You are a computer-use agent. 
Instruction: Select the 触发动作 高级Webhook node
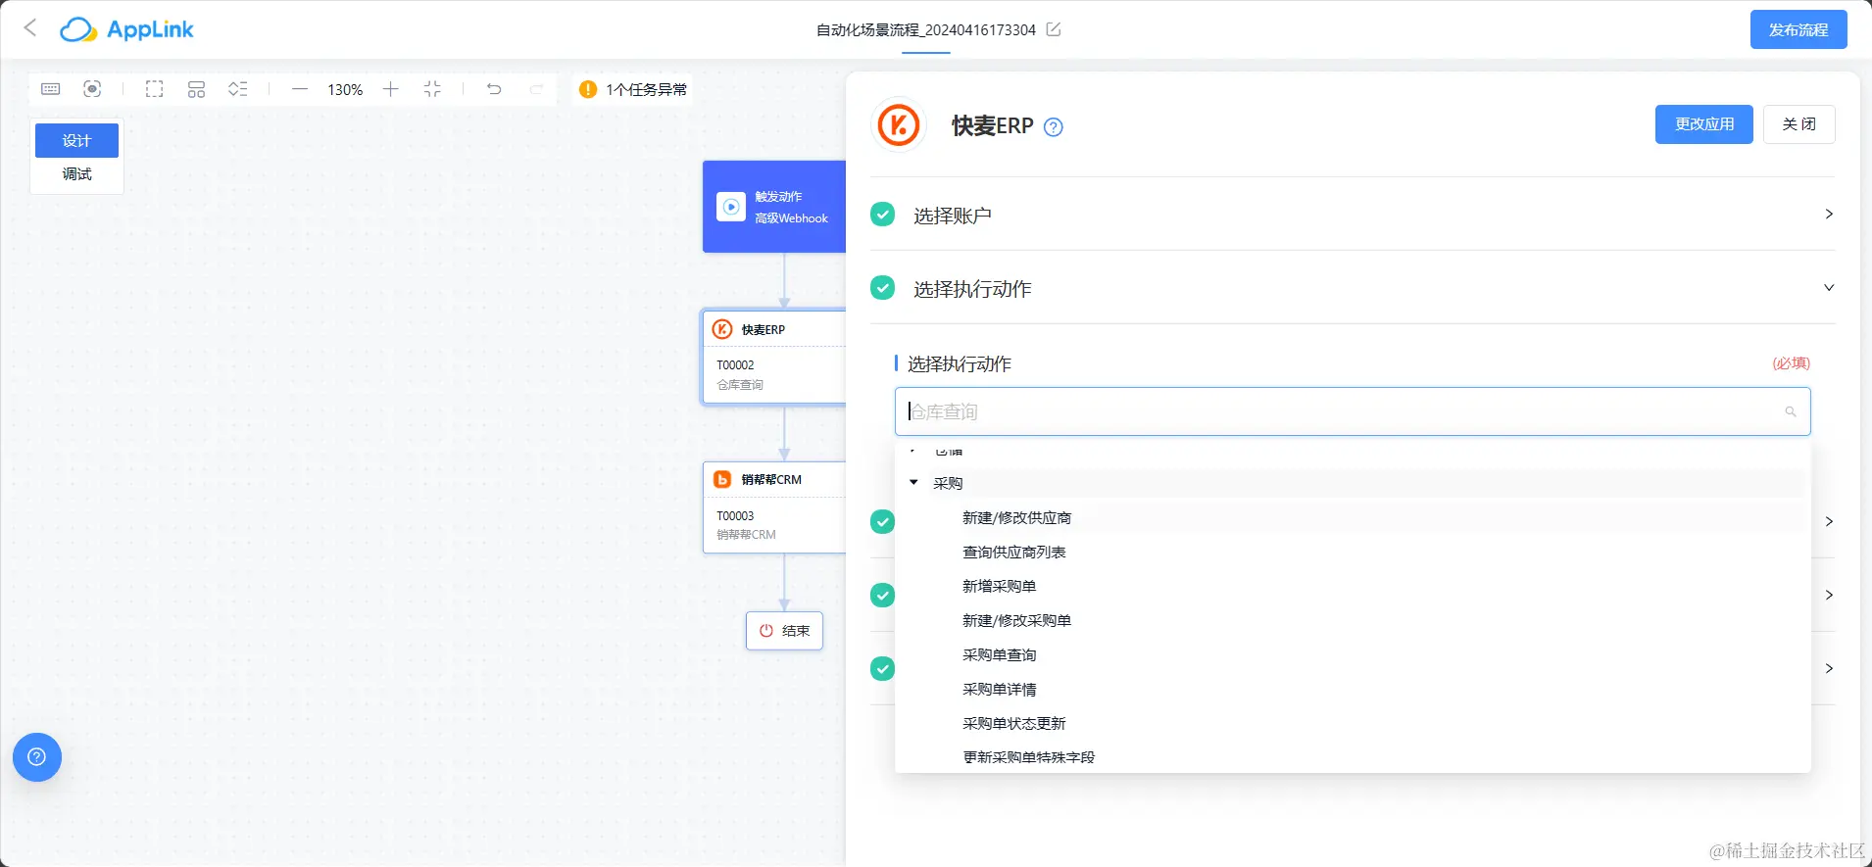774,207
